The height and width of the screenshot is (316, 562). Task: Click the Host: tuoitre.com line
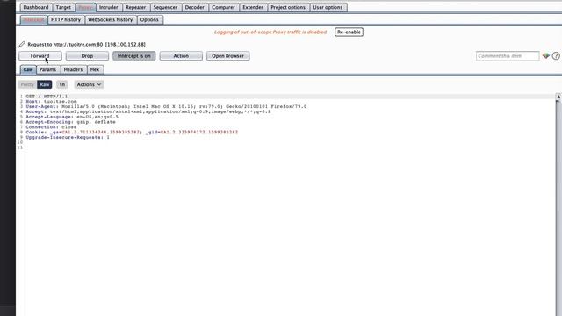(51, 102)
